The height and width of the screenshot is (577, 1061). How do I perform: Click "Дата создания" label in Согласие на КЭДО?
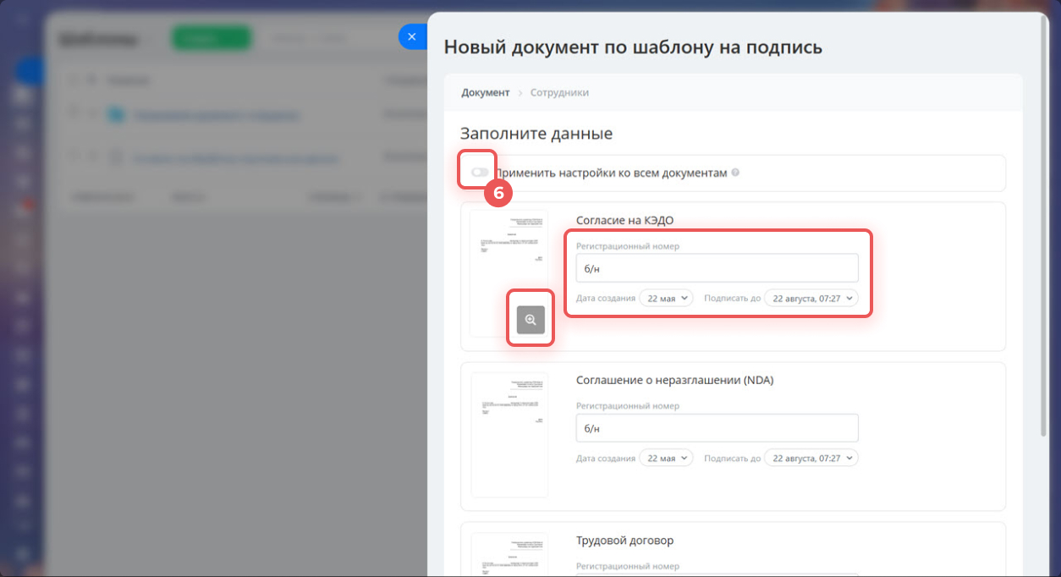pos(605,298)
